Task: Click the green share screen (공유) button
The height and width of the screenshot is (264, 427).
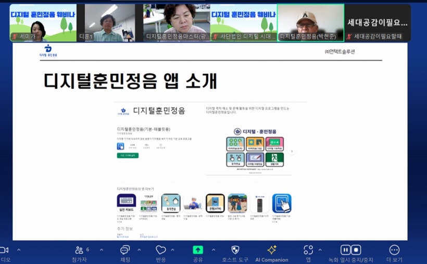Action: (198, 249)
